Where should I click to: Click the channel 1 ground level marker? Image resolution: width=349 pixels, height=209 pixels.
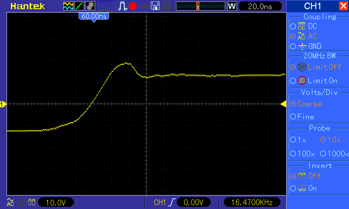point(3,104)
